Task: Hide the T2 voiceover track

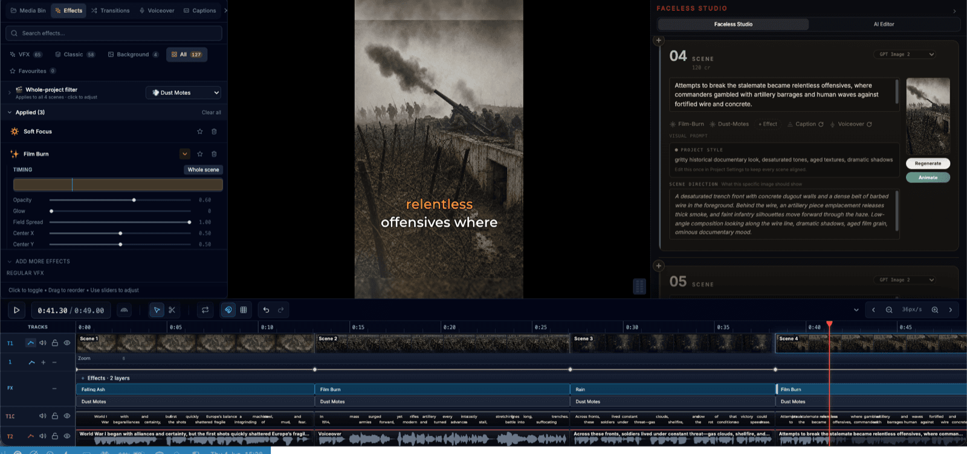Action: 67,436
